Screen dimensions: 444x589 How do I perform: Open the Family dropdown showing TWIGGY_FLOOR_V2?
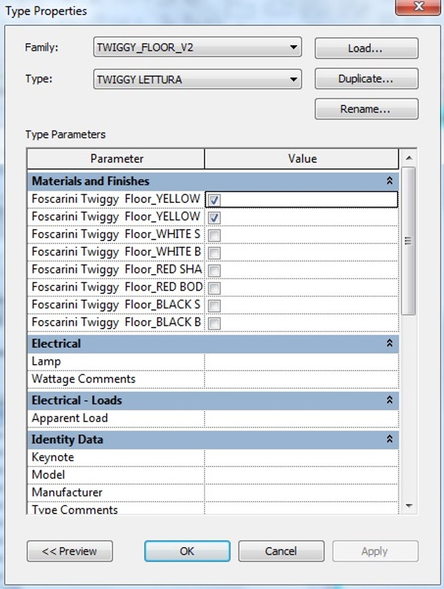pos(197,47)
